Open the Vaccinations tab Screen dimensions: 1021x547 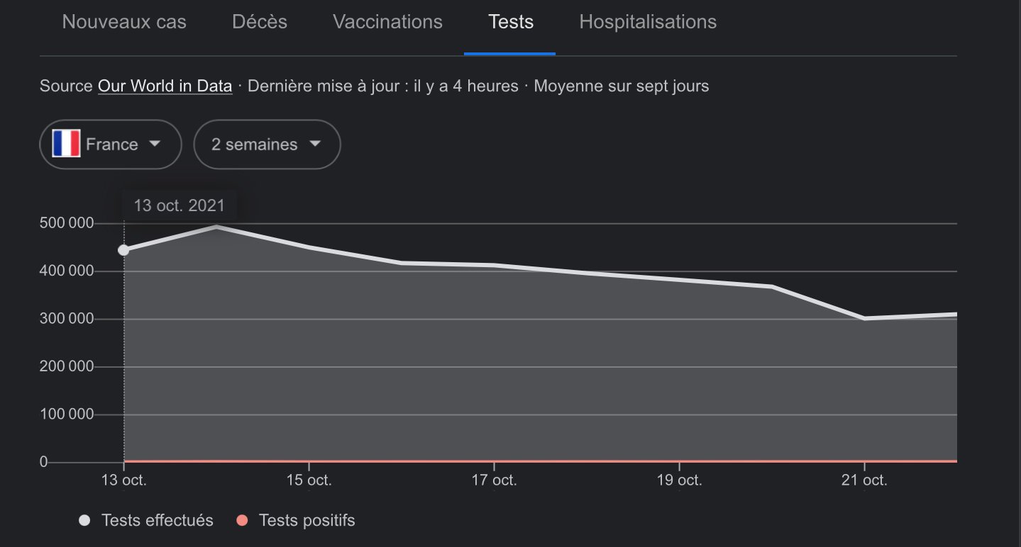(387, 22)
